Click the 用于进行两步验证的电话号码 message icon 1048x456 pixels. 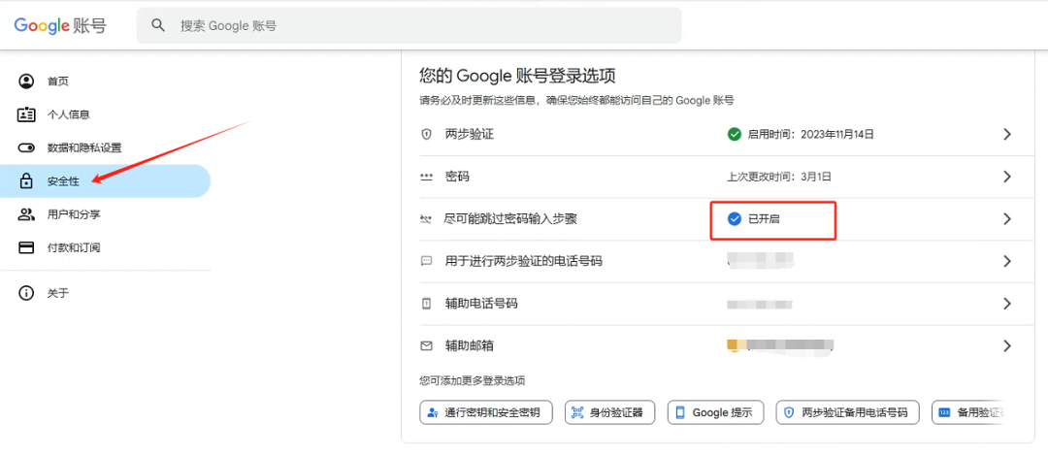click(426, 261)
